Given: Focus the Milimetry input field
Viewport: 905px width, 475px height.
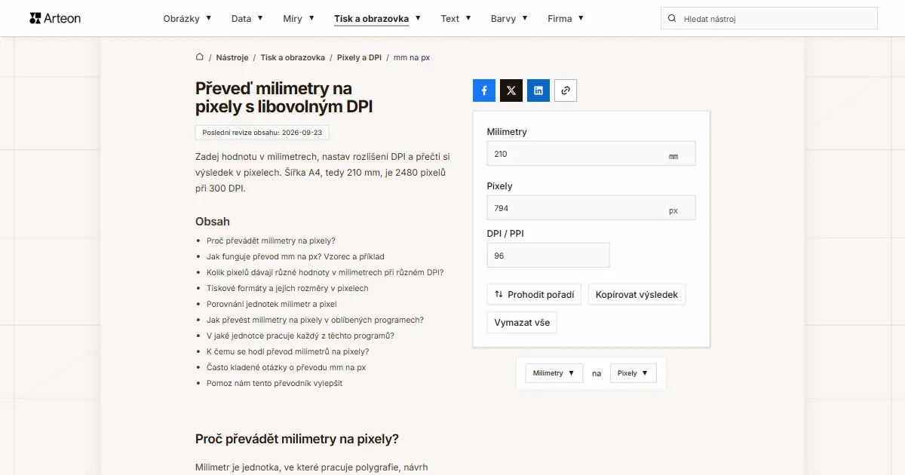Looking at the screenshot, I should [591, 154].
